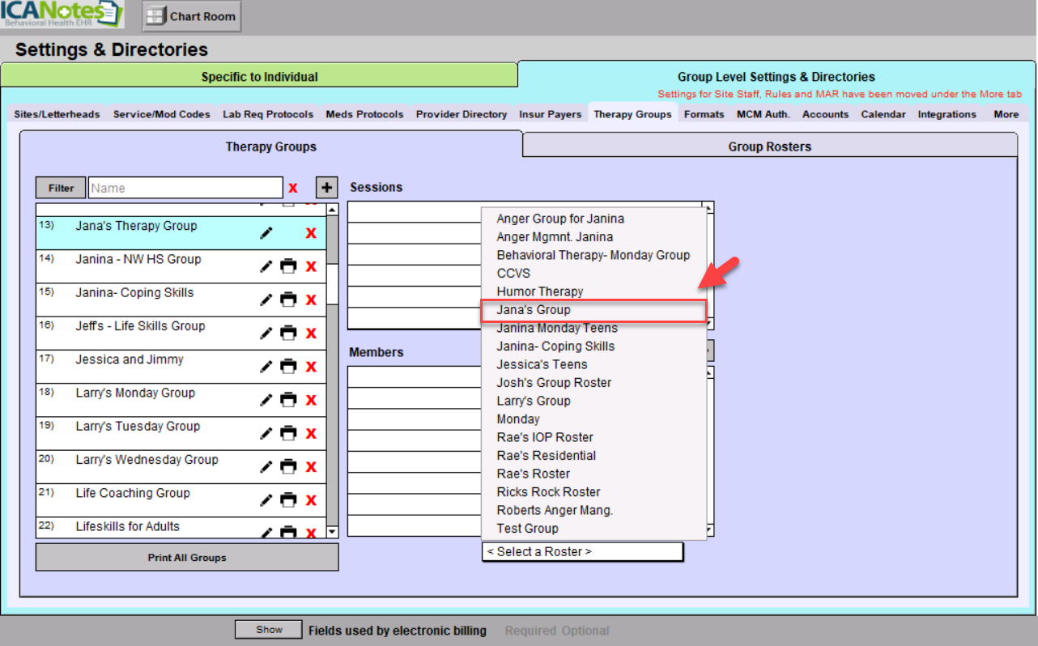Screen dimensions: 1038x646
Task: Open the Select a Roster dropdown
Action: [582, 551]
